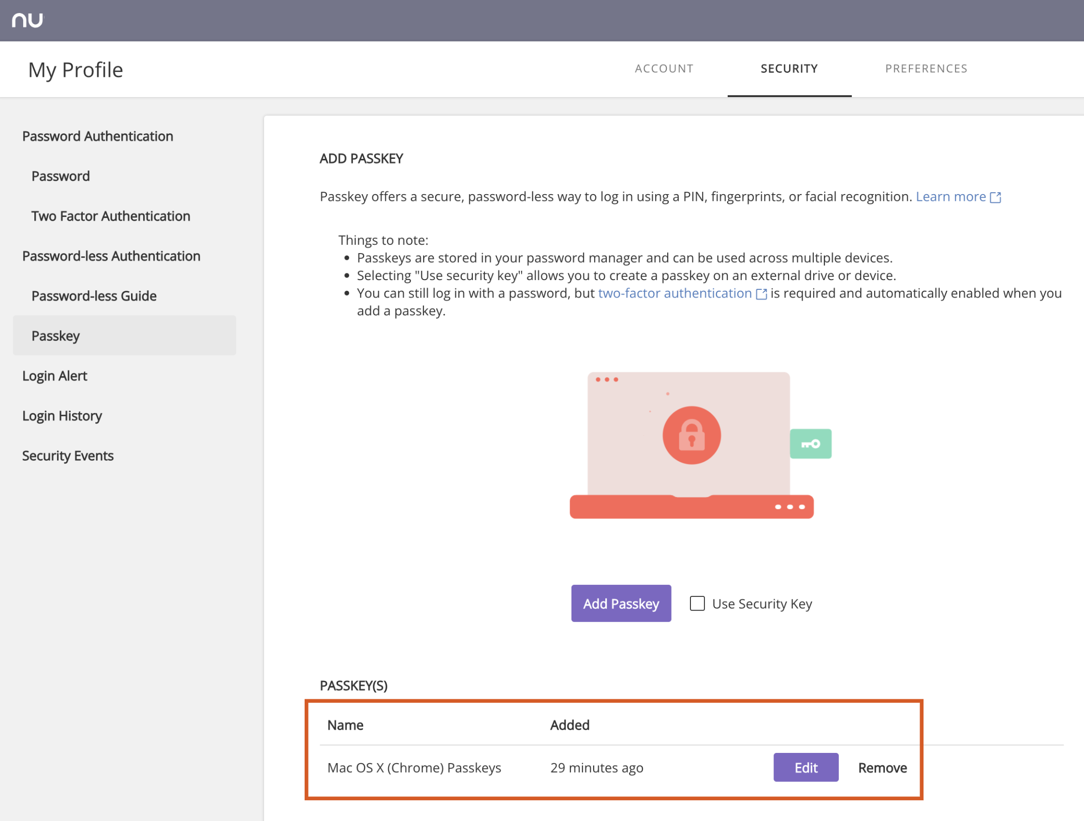
Task: Open Login Alert settings
Action: (55, 376)
